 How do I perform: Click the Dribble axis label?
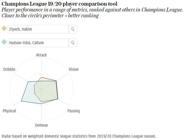click(x=9, y=69)
